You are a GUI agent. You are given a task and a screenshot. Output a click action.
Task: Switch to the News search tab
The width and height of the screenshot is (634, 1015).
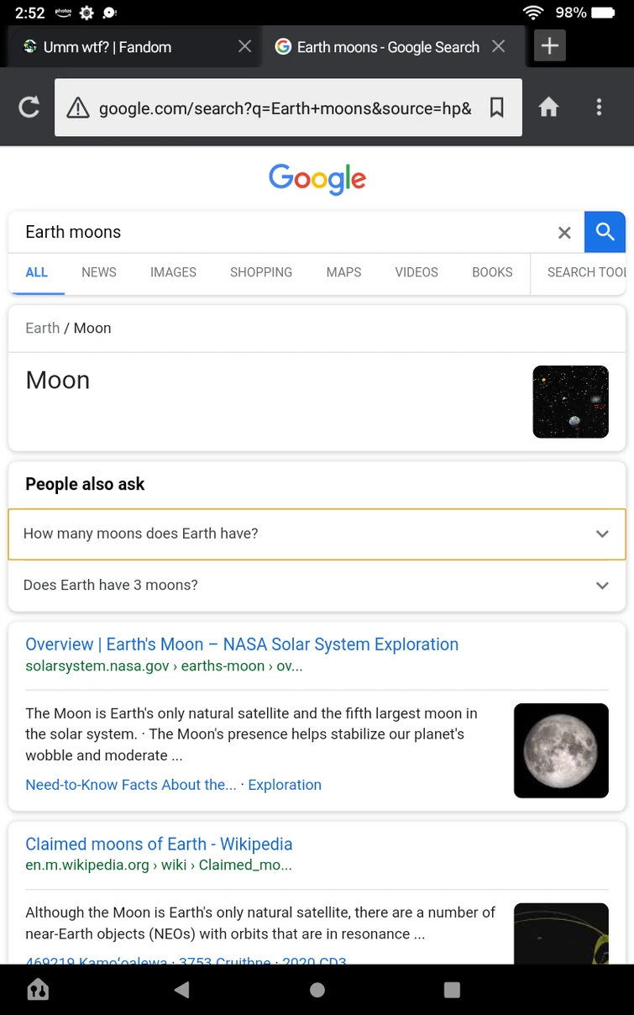click(99, 272)
